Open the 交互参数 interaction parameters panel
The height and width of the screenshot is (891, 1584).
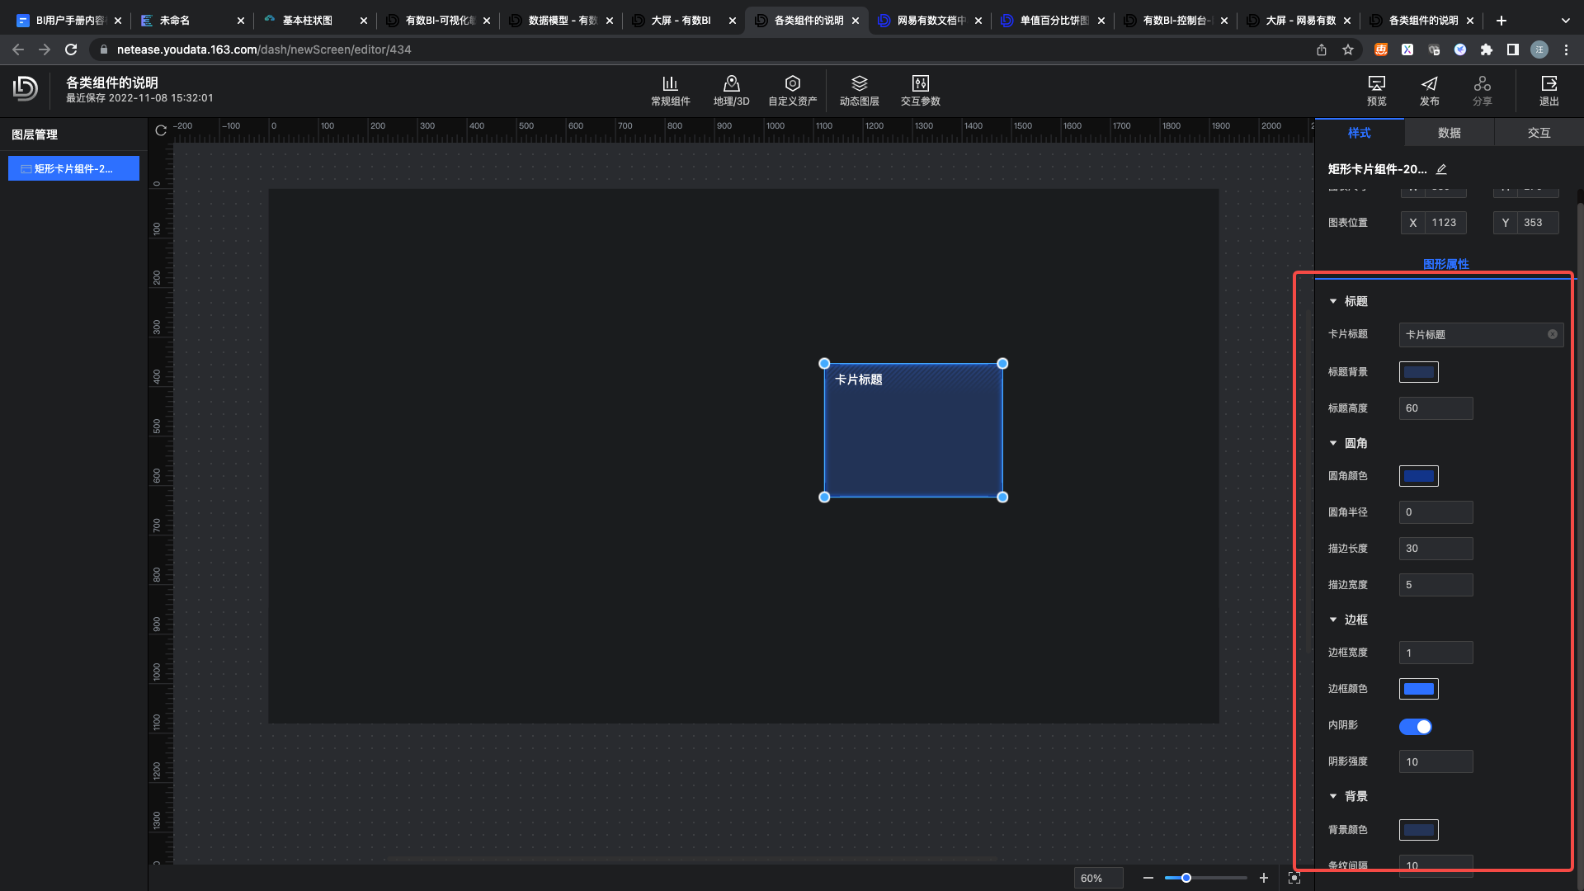point(920,91)
